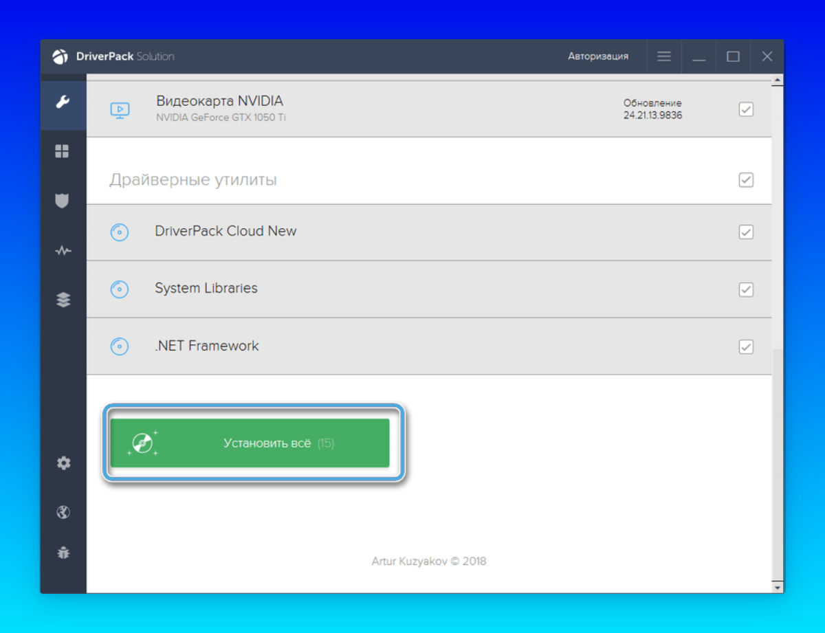The height and width of the screenshot is (633, 825).
Task: Click the vertical scrollbar thumb
Action: pos(778,465)
